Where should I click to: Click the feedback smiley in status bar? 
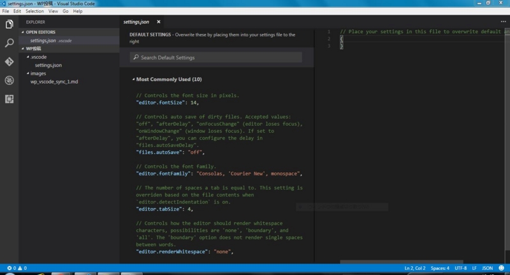501,268
